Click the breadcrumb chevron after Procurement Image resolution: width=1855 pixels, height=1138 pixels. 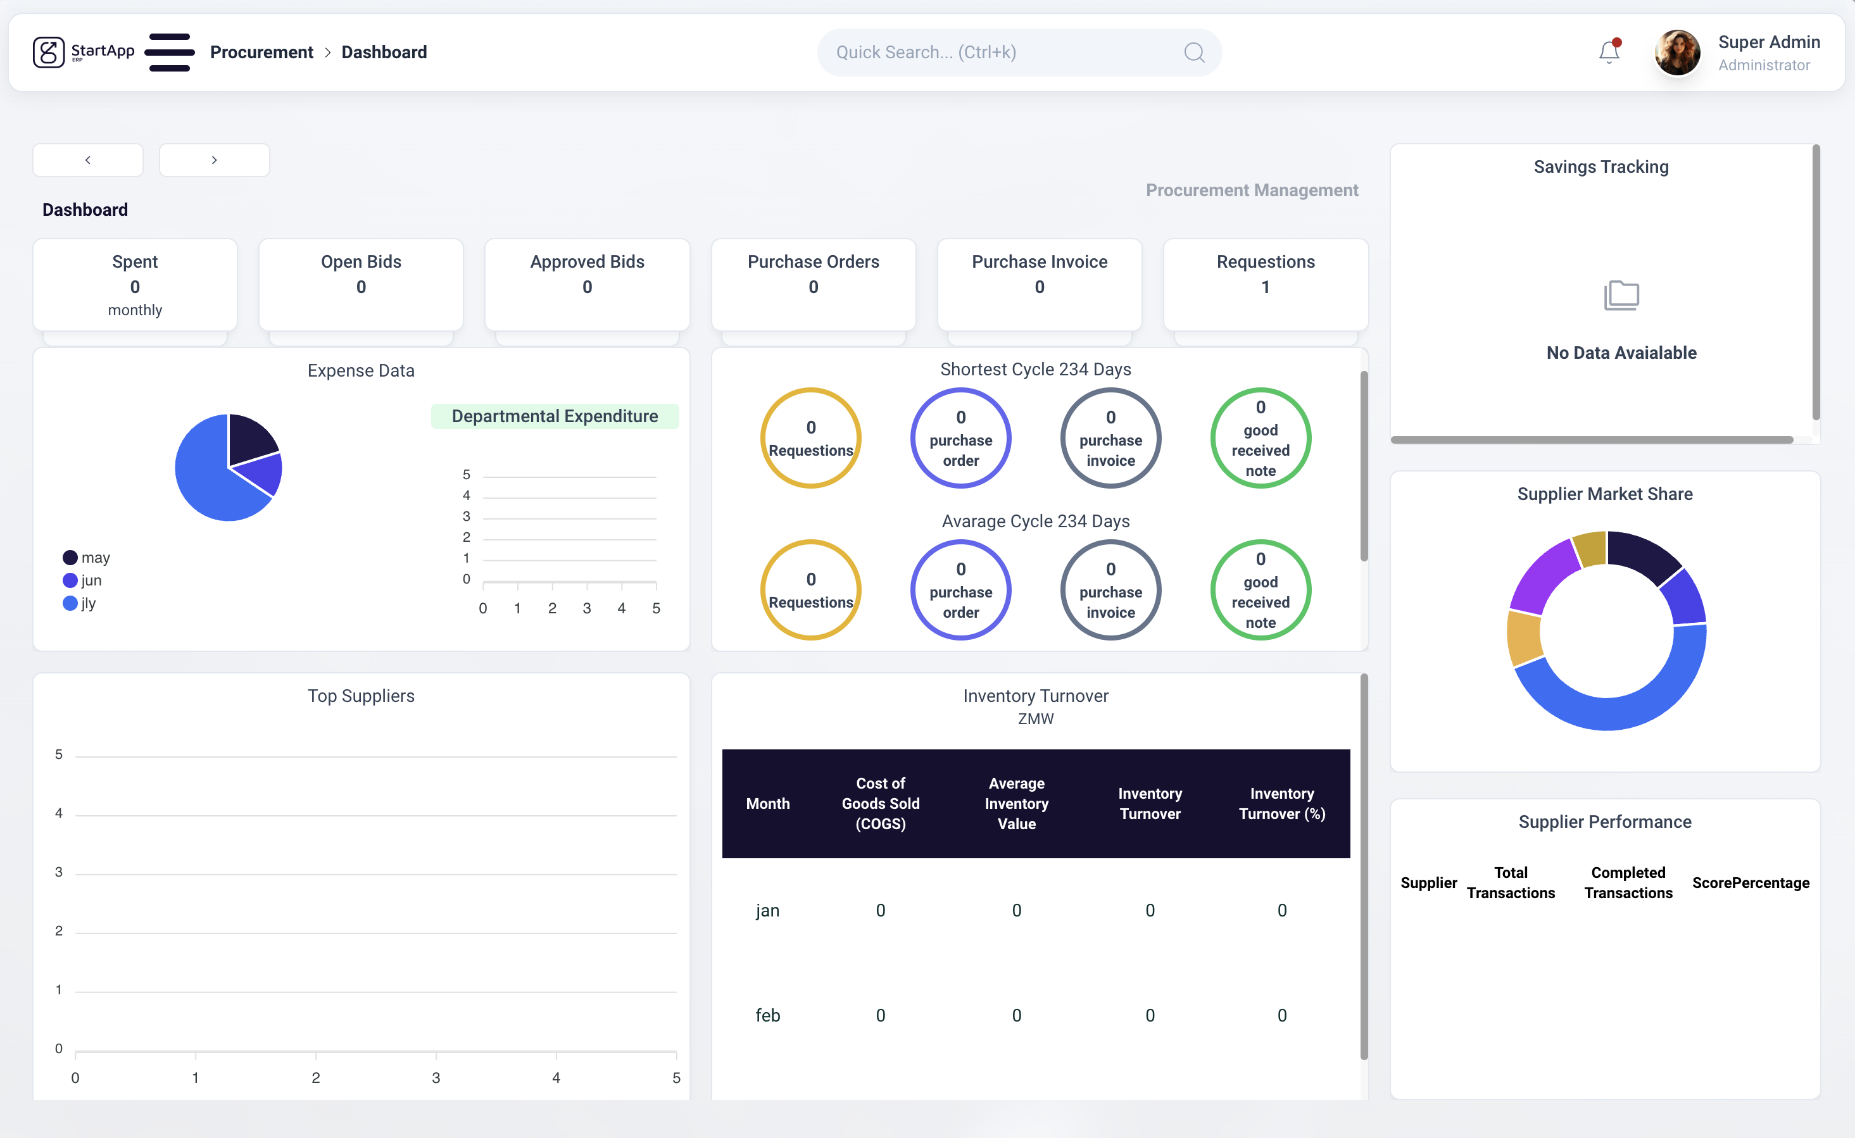tap(327, 52)
